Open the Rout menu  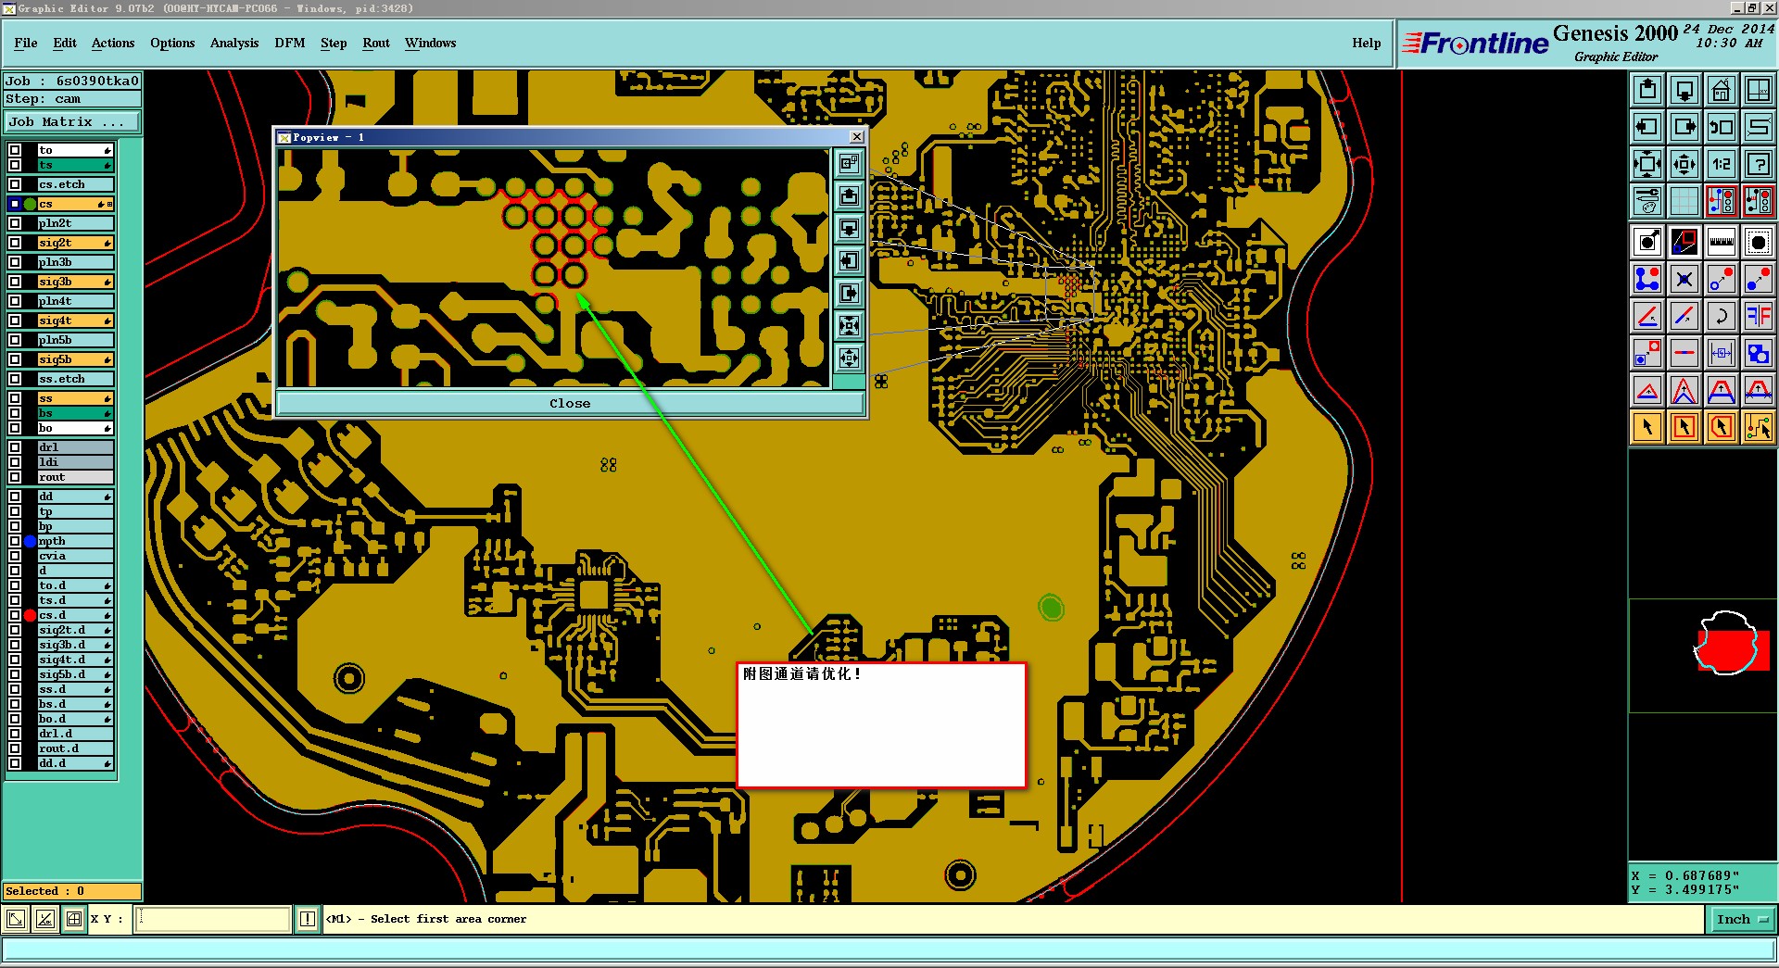pyautogui.click(x=376, y=43)
